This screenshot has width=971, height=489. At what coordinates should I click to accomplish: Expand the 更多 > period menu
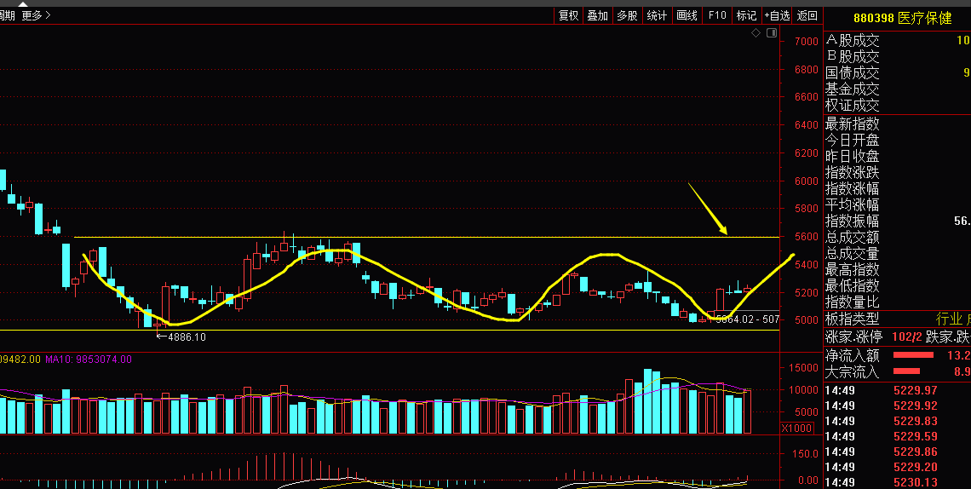36,15
